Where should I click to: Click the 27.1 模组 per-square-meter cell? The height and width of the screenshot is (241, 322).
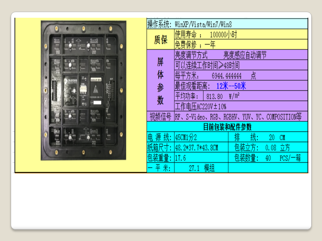click(x=201, y=168)
